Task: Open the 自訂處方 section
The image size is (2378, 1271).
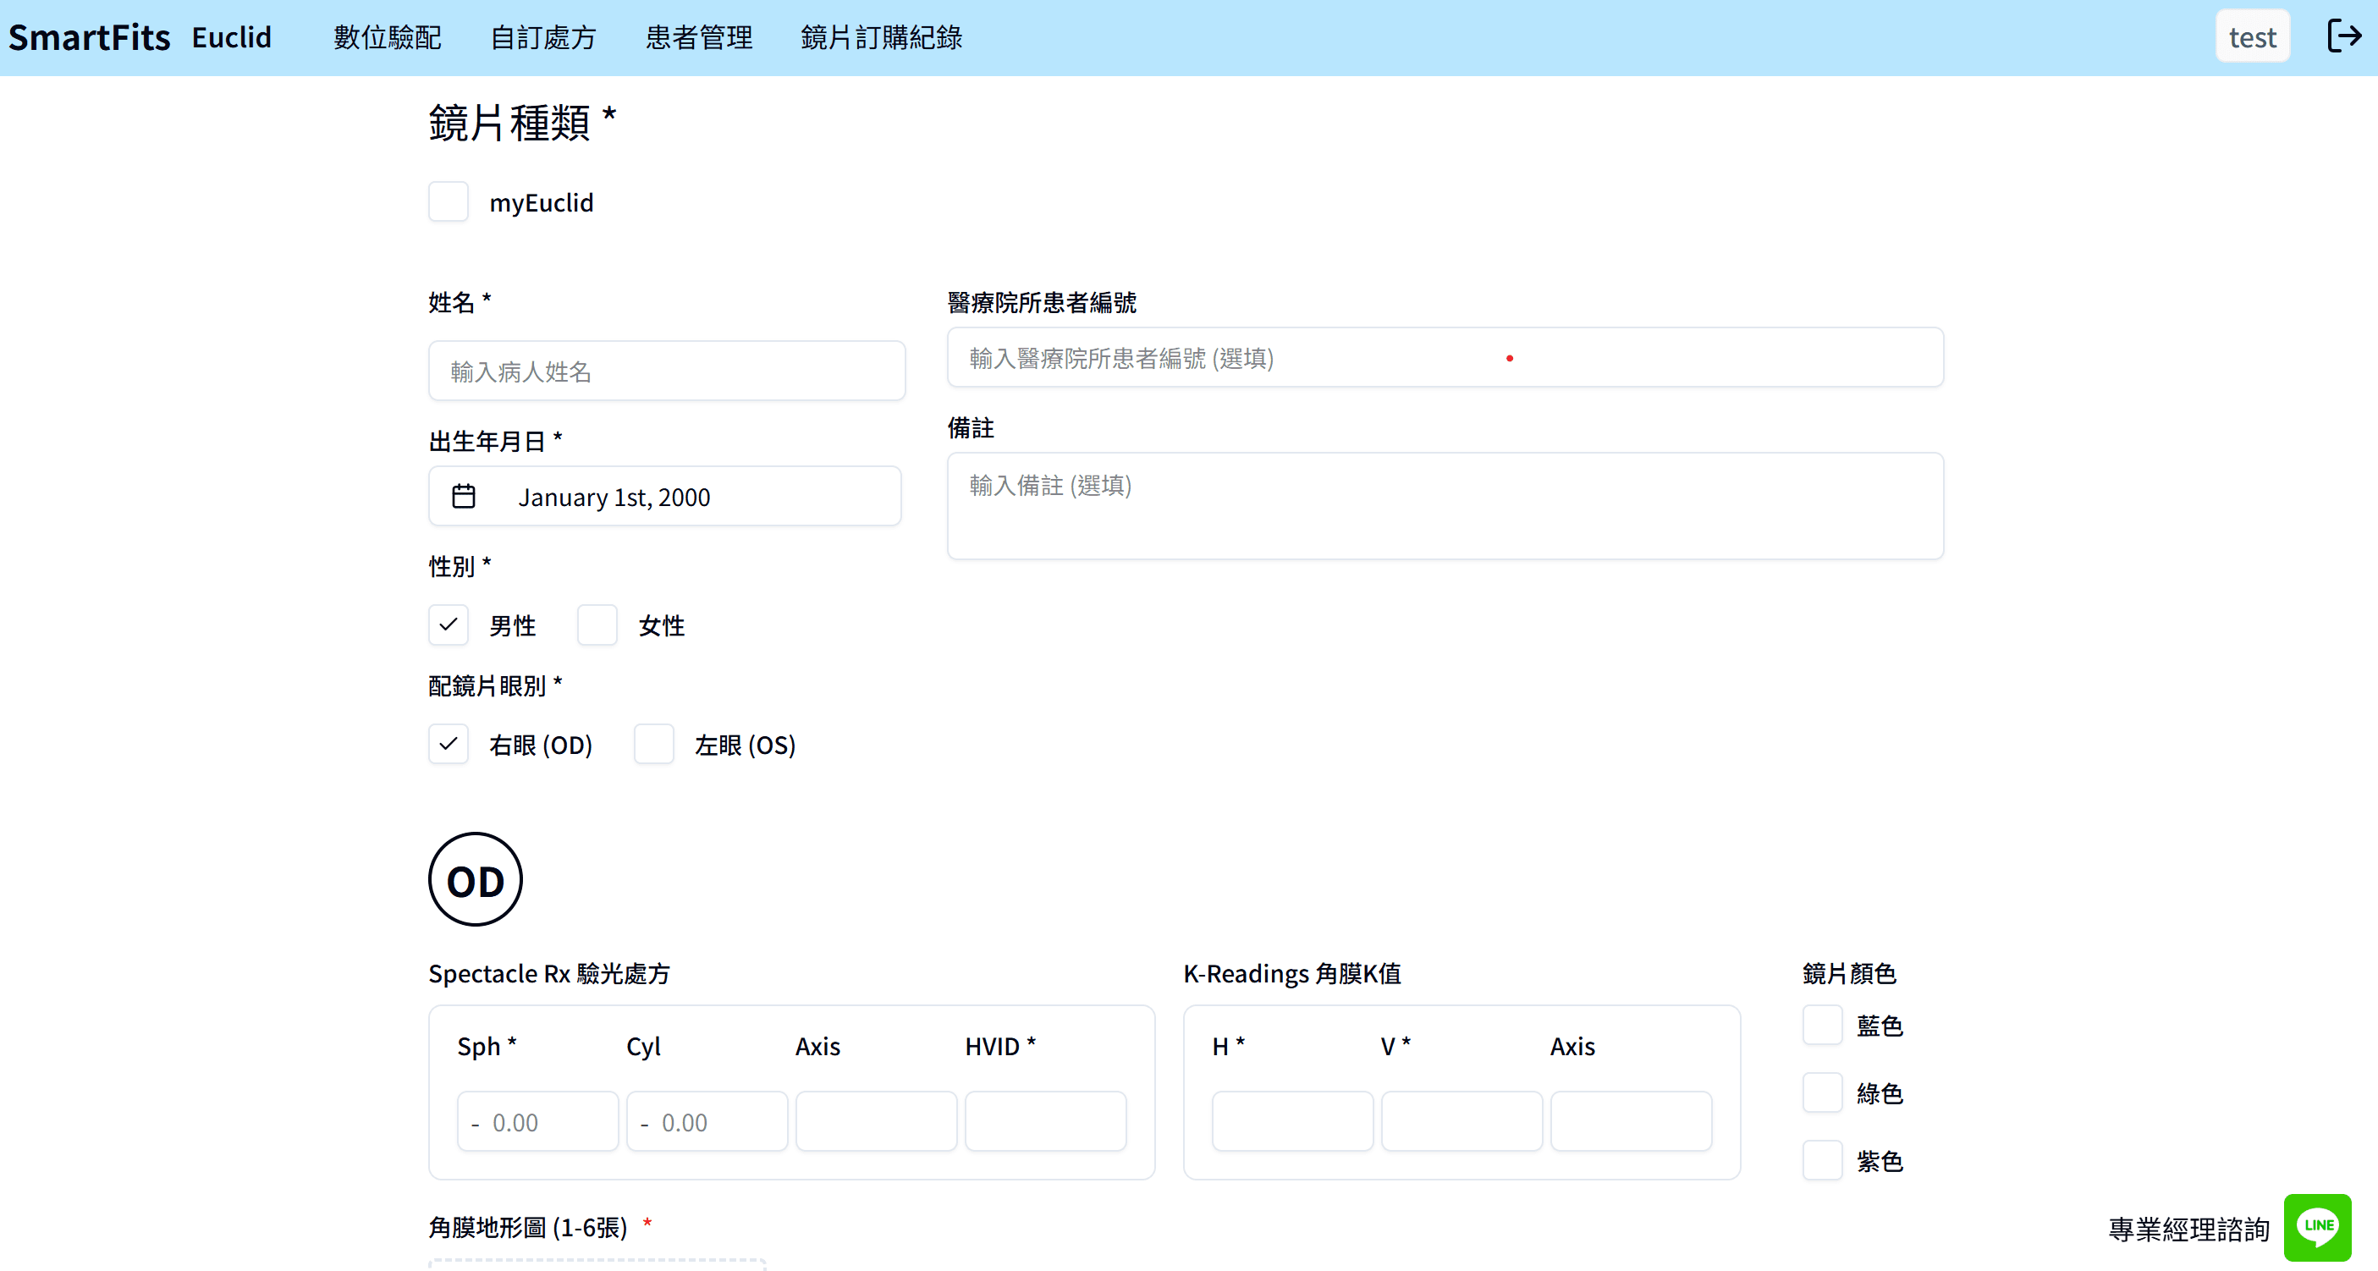Action: coord(542,37)
